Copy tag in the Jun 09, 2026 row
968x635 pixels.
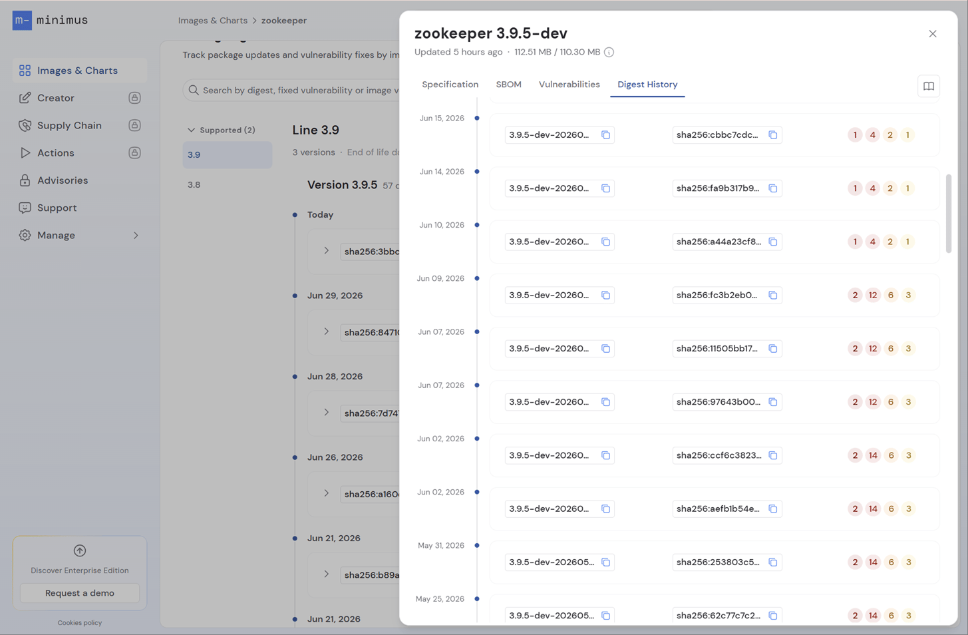pos(605,295)
